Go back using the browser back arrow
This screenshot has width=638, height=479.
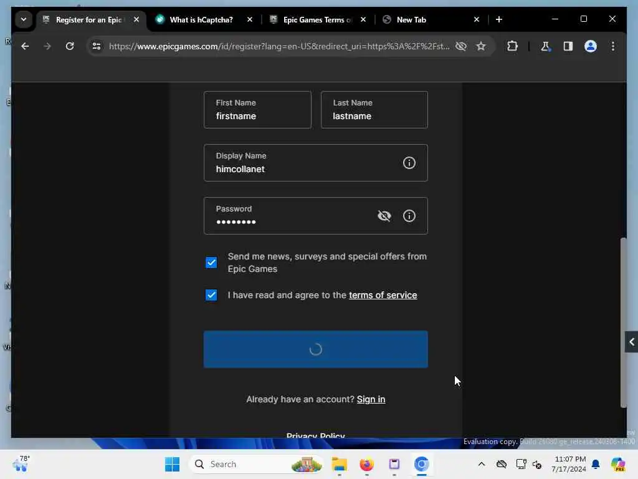coord(25,46)
